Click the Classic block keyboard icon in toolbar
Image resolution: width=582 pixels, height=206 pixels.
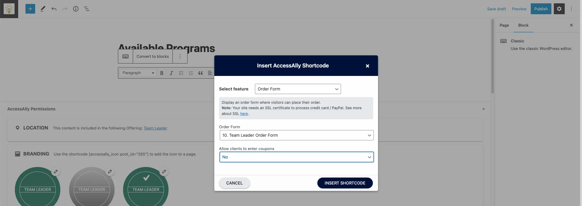(x=125, y=57)
